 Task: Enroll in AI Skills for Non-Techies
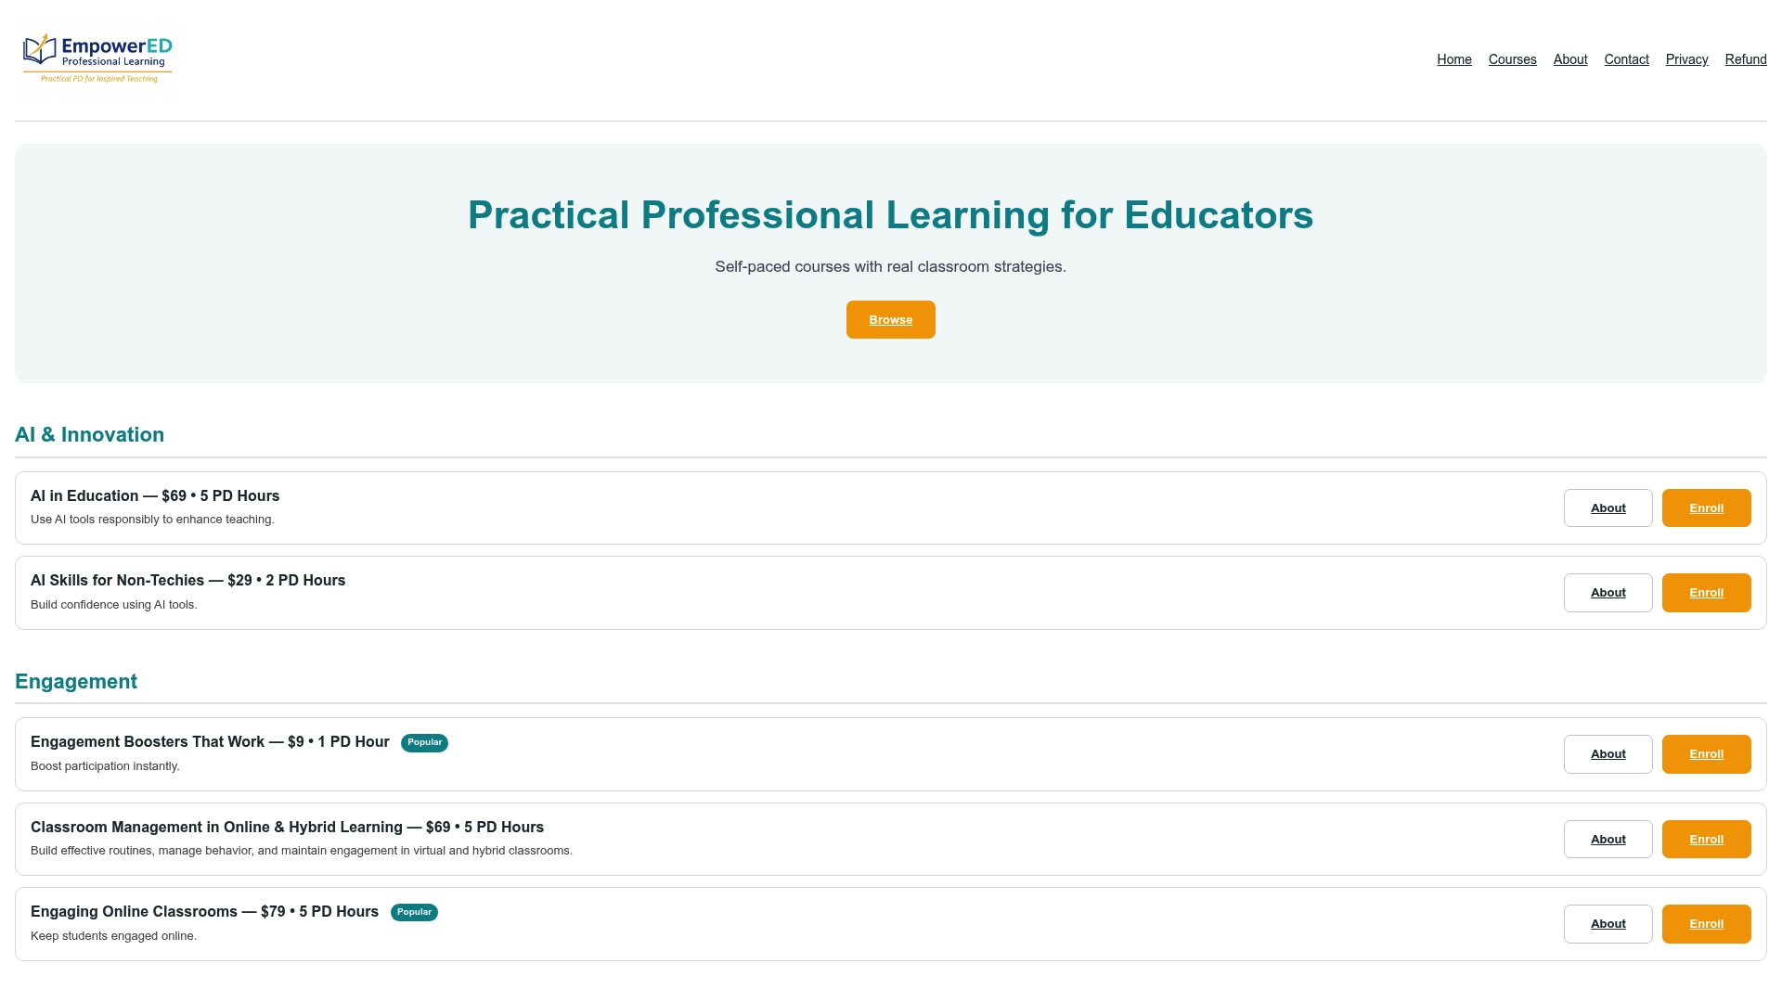pos(1707,593)
